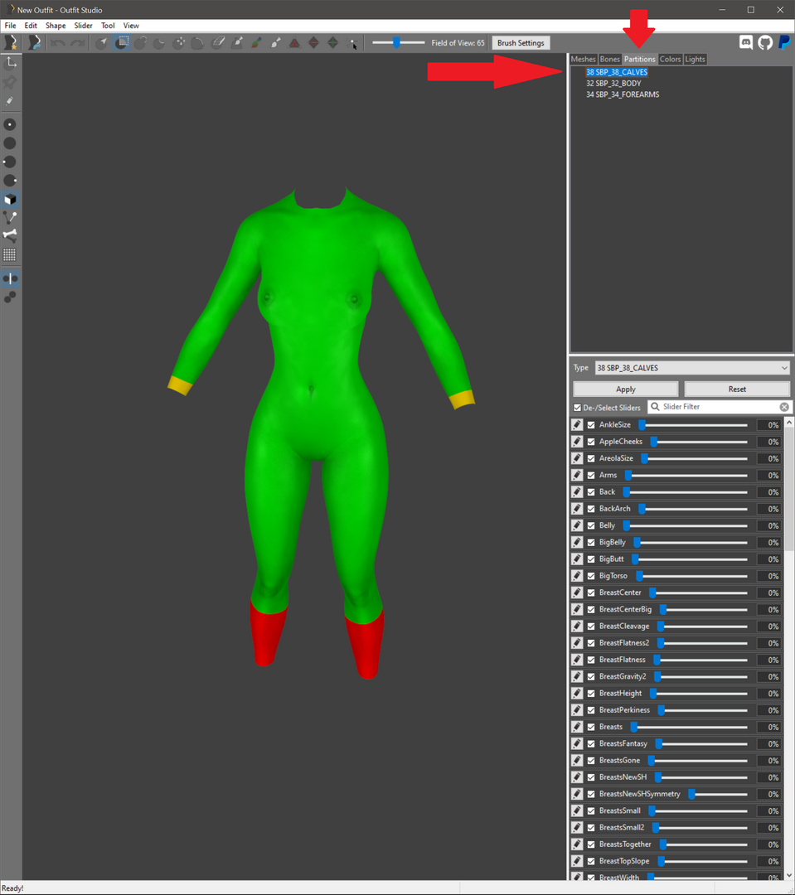Open the Shape menu
The image size is (795, 895).
tap(56, 26)
